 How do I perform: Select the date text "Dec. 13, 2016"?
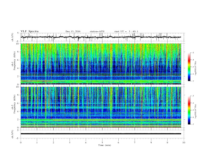73,31
